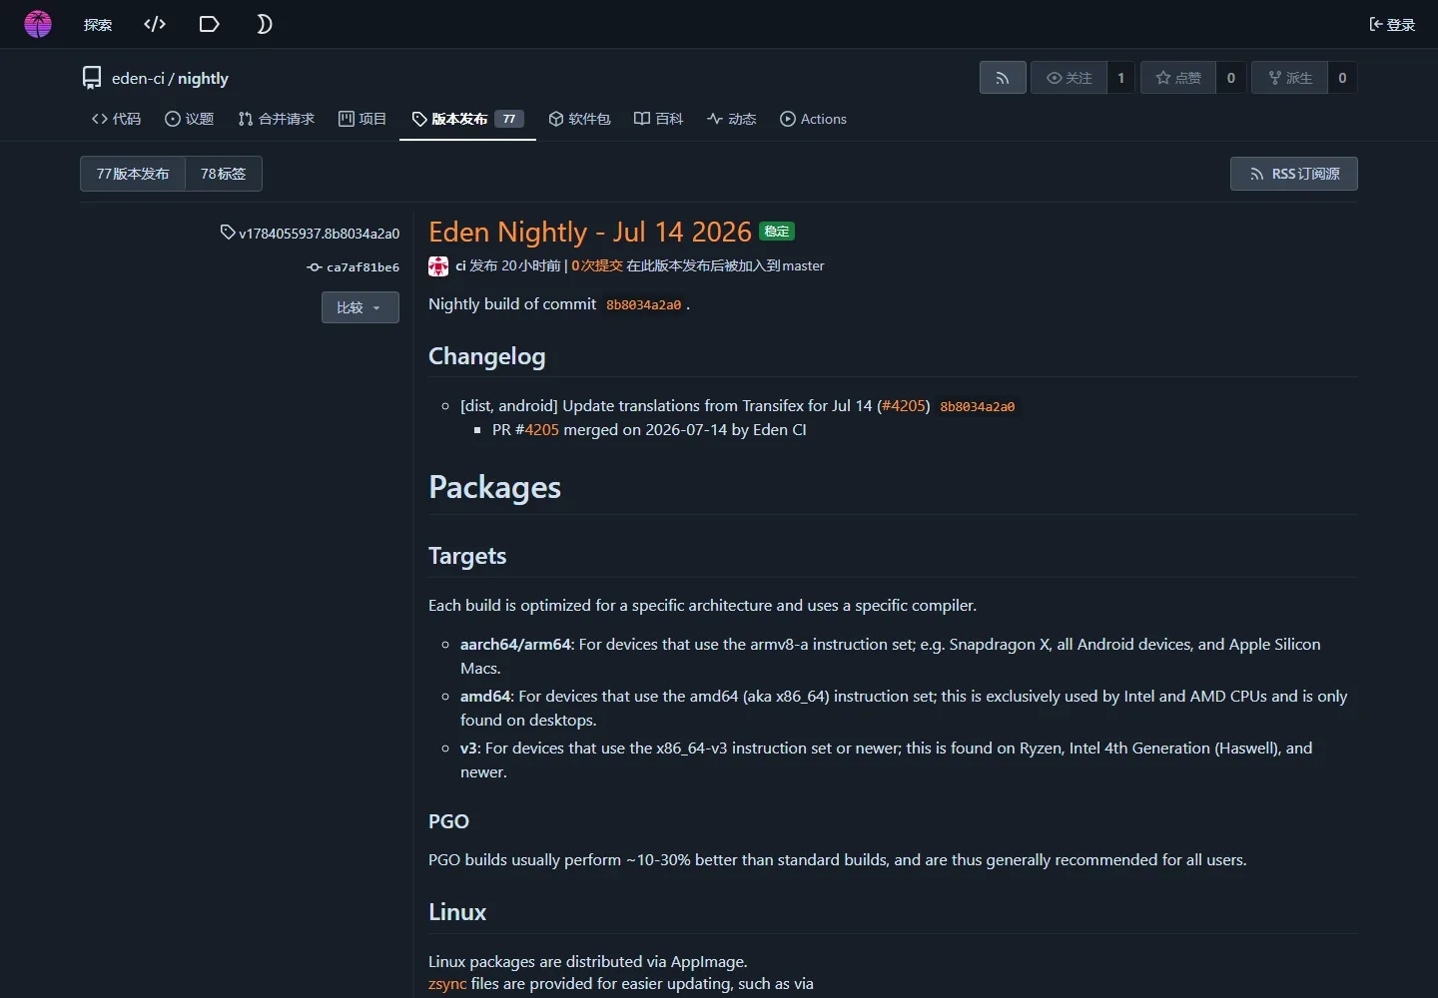Expand the 比较 compare dropdown

point(360,307)
